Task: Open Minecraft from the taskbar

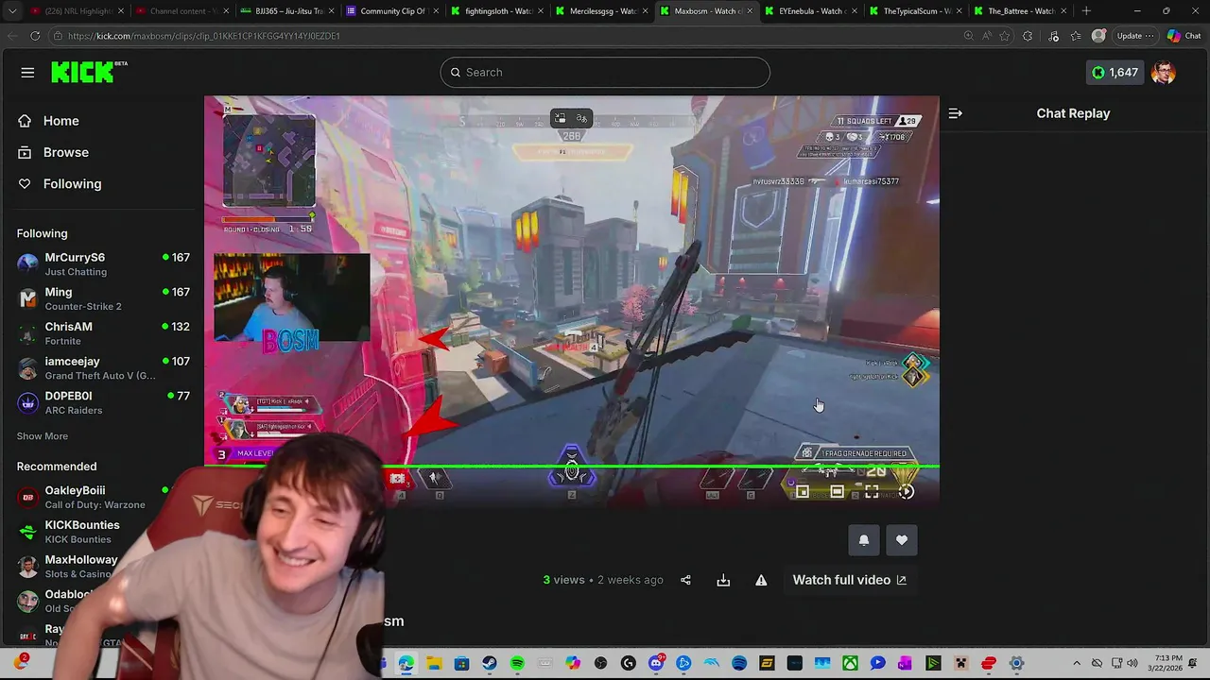Action: [961, 664]
